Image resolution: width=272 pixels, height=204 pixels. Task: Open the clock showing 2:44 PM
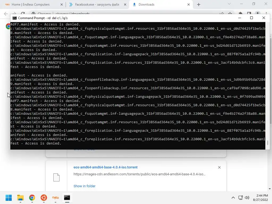coord(260,198)
